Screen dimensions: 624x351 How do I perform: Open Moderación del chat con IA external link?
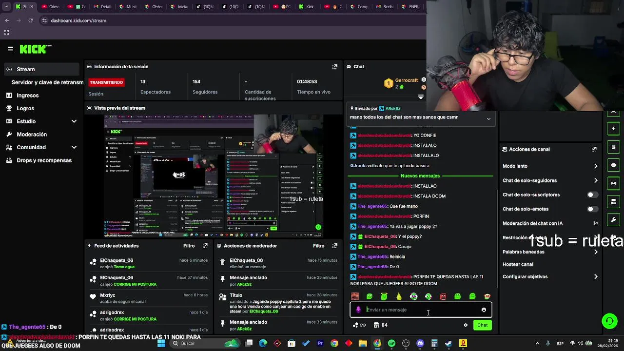click(x=596, y=223)
